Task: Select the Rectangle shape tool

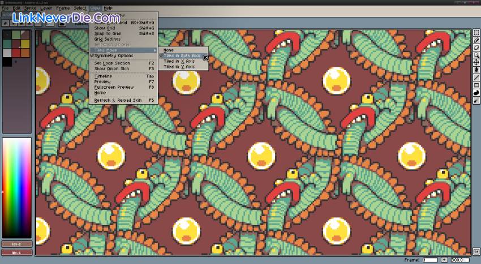Action: tap(476, 85)
